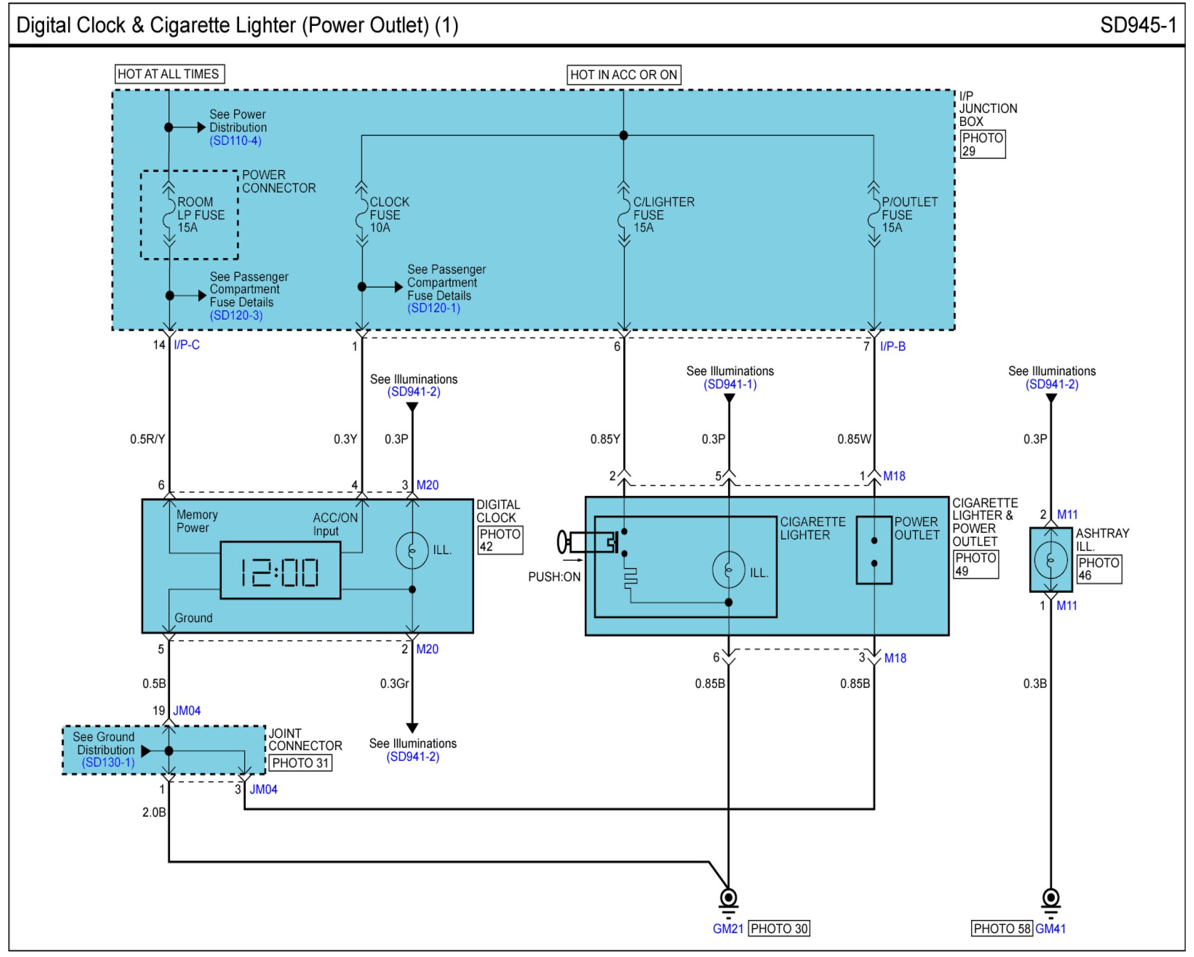Click the cigarette lighter ILL. lamp symbol
Viewport: 1194px width, 957px height.
point(729,570)
